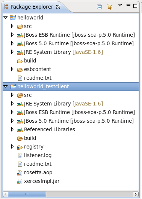
Task: Expand Referenced Libraries node
Action: tap(12, 129)
